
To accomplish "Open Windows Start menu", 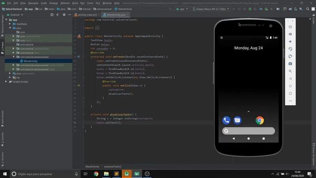I will coord(5,174).
